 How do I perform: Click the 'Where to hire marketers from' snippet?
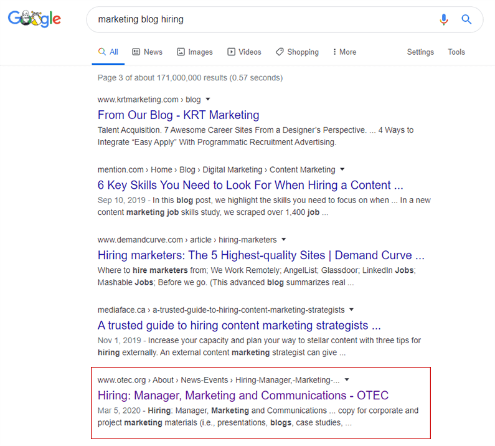[x=257, y=277]
